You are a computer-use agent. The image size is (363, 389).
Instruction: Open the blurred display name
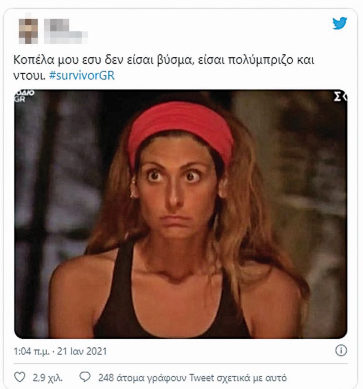[x=57, y=25]
